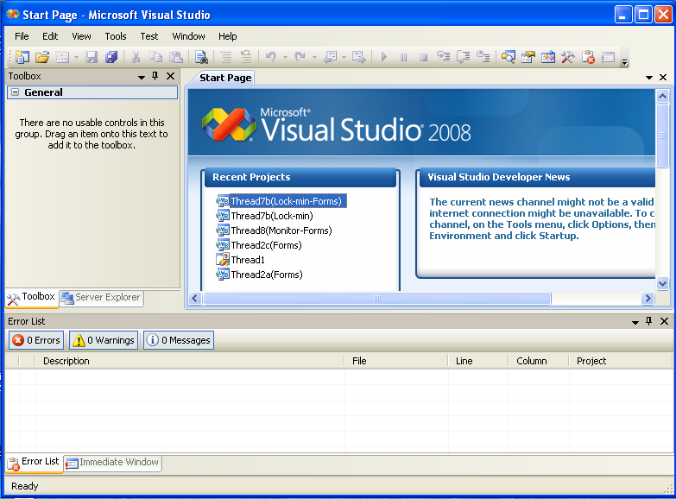Toggle the 0 Warnings filter button

[104, 340]
